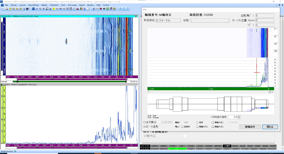
Task: Click the CH選択 I/O indicator button
Action: (x=227, y=146)
